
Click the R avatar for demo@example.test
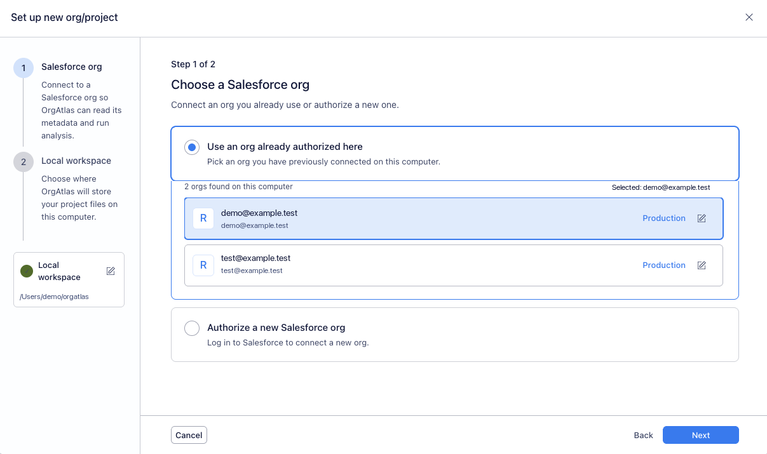tap(203, 218)
